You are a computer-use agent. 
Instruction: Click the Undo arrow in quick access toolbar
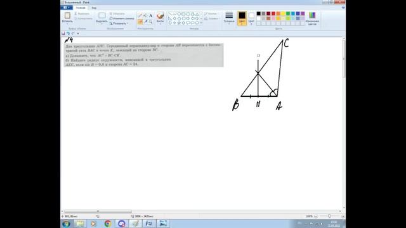[x=68, y=34]
